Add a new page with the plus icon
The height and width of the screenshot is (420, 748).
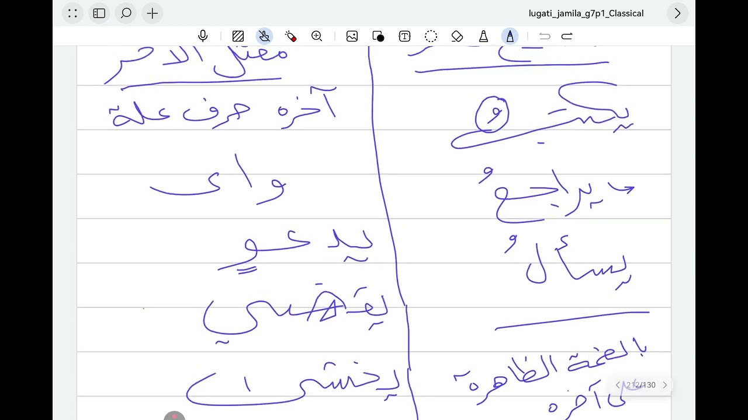[x=153, y=13]
